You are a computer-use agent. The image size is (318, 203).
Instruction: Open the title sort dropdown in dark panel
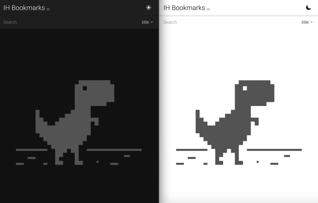[147, 22]
